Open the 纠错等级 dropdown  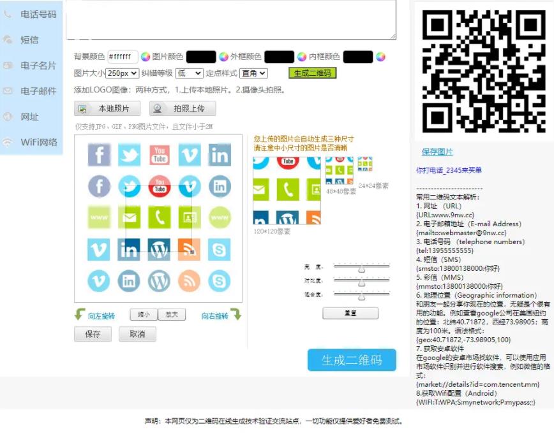[x=190, y=73]
